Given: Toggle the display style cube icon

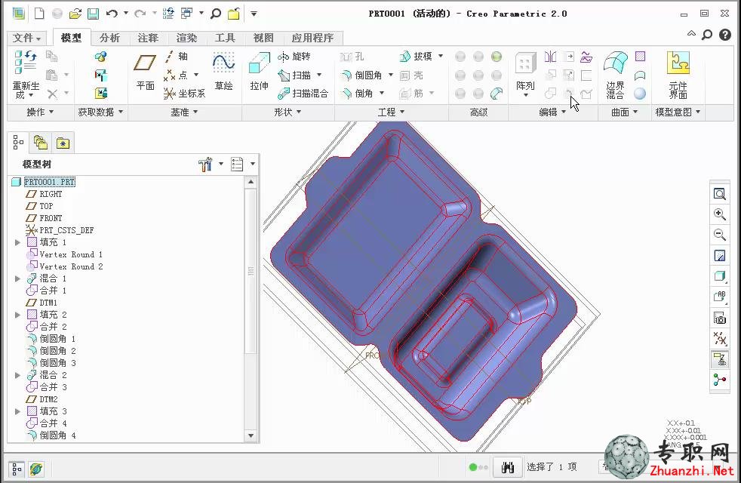Looking at the screenshot, I should 720,276.
